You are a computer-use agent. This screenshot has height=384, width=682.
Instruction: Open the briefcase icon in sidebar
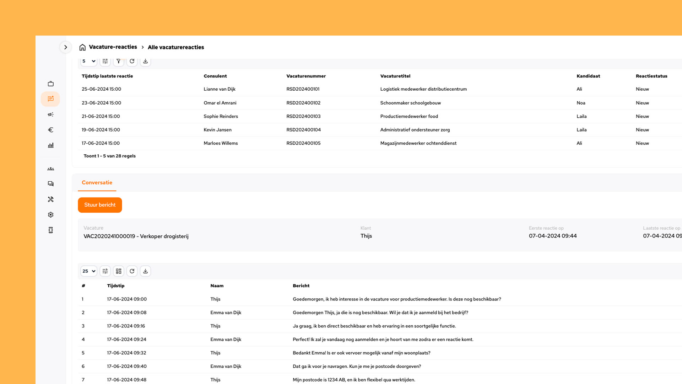[x=51, y=84]
